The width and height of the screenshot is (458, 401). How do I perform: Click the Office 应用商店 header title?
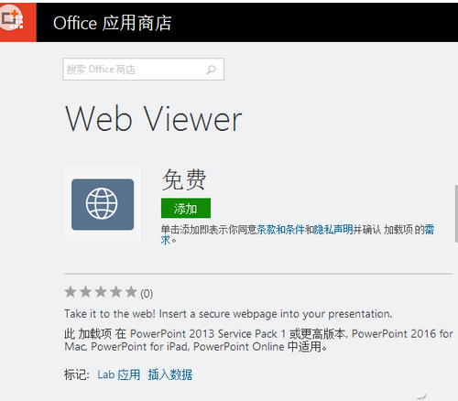113,23
